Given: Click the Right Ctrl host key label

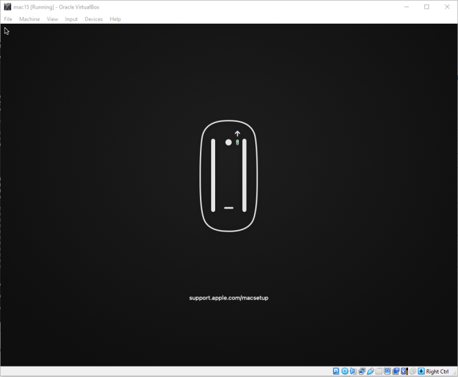Looking at the screenshot, I should pos(438,372).
